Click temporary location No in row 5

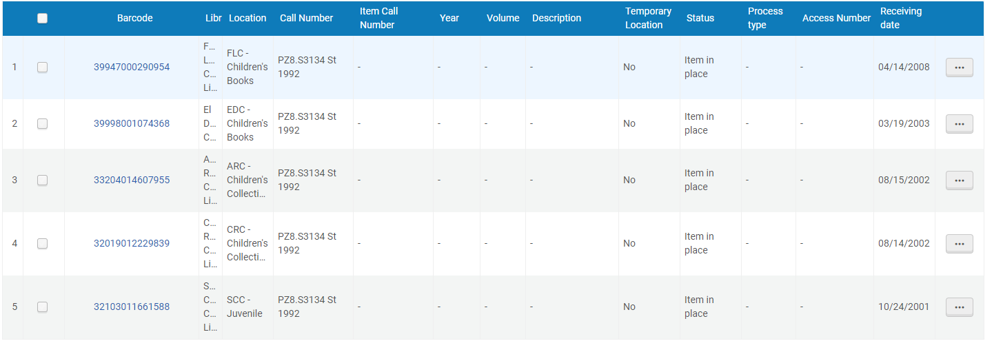(629, 307)
